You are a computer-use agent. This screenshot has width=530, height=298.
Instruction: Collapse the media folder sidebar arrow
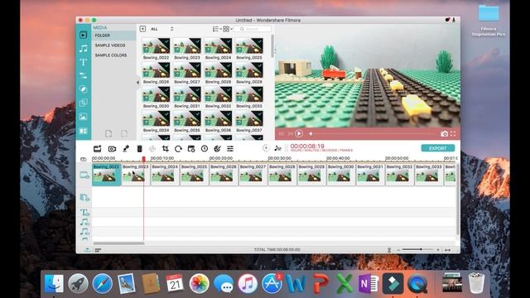pyautogui.click(x=137, y=82)
